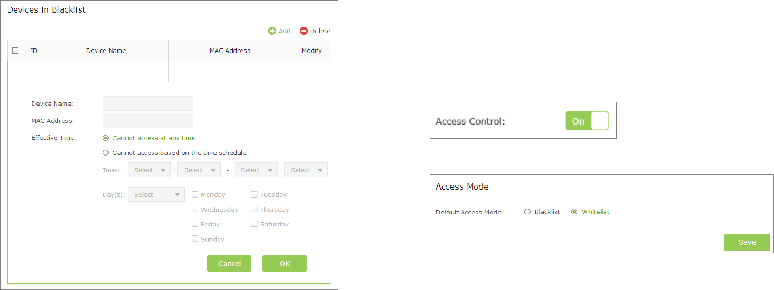Screen dimensions: 774x290
Task: Check the Sunday checkbox
Action: pyautogui.click(x=195, y=239)
